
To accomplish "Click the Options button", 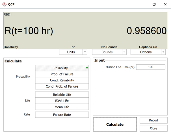I will [x=146, y=52].
